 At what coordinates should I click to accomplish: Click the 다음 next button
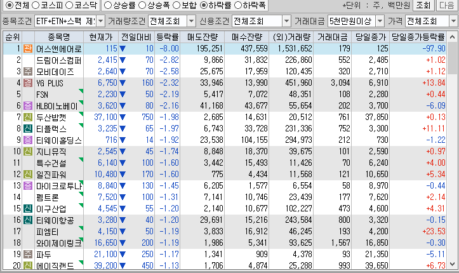[447, 5]
